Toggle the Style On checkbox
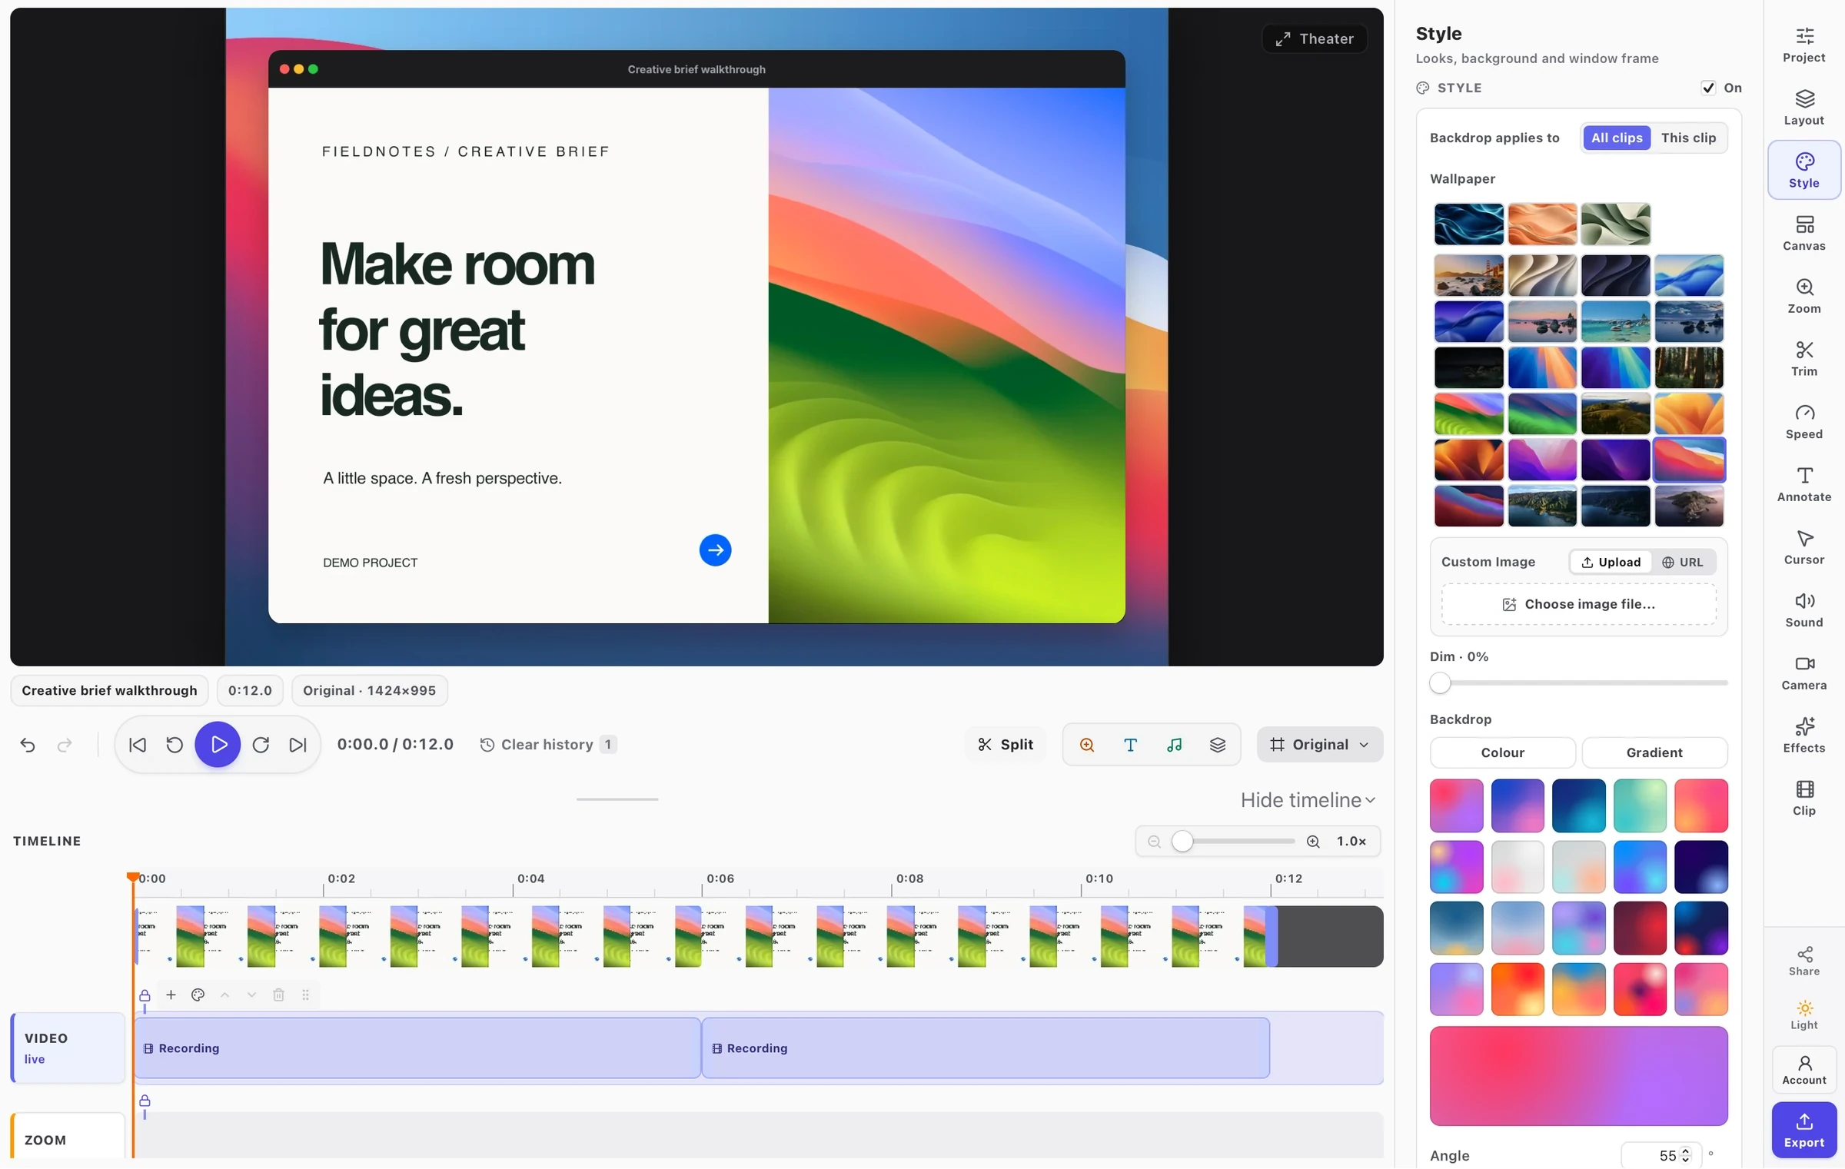 pyautogui.click(x=1708, y=88)
